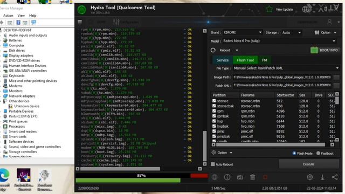
Task: Switch to the Flash Tool tab
Action: [245, 60]
